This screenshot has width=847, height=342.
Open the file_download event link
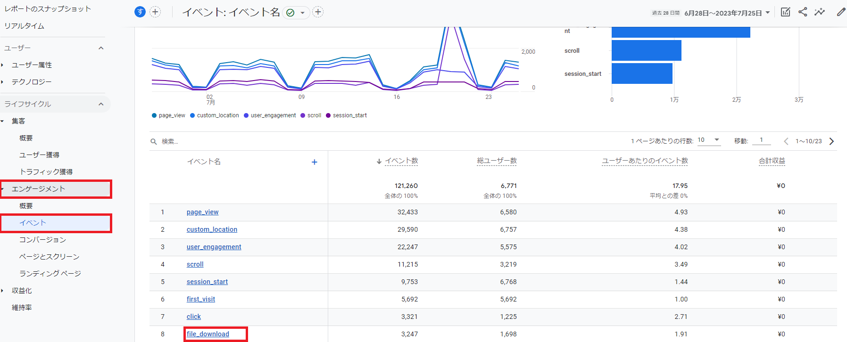click(208, 334)
